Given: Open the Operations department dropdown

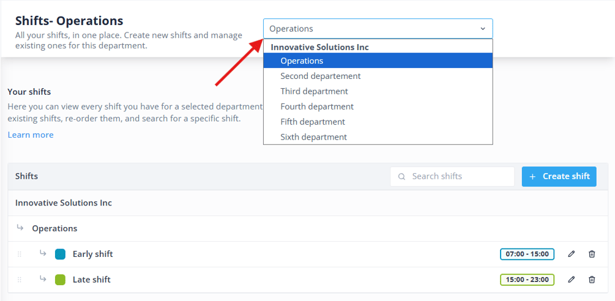Looking at the screenshot, I should pyautogui.click(x=378, y=29).
